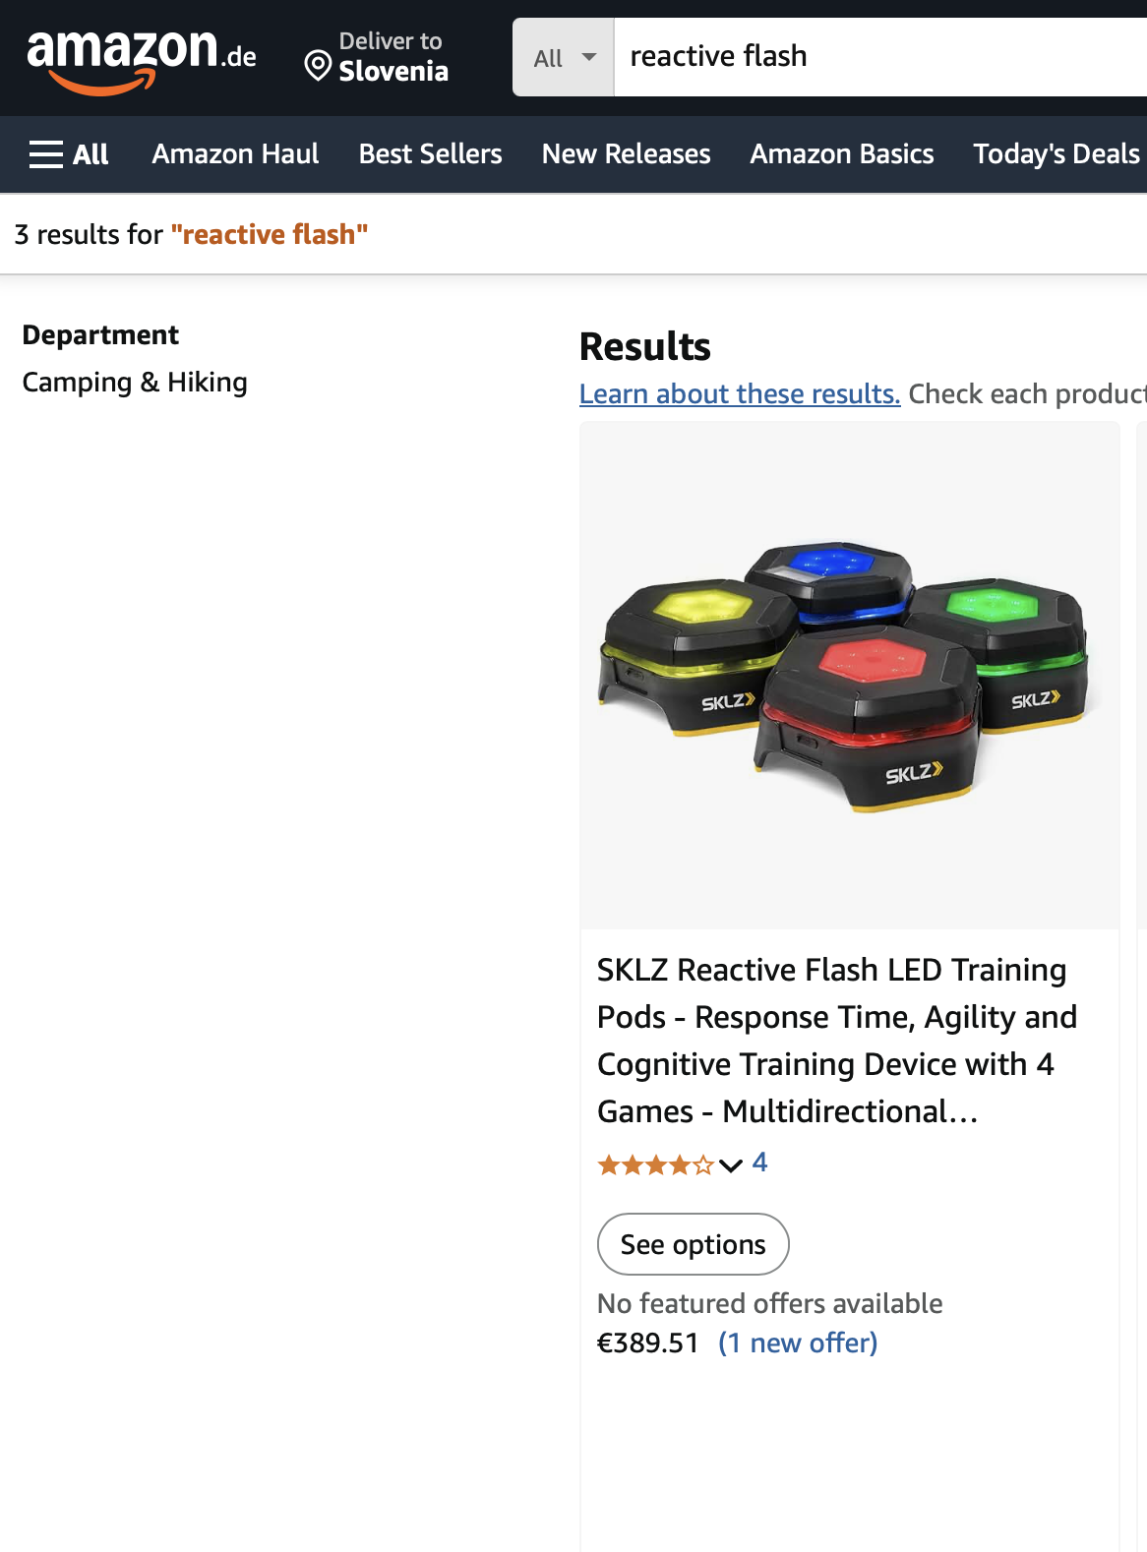Open New Releases page
Viewport: 1147px width, 1552px height.
click(626, 154)
